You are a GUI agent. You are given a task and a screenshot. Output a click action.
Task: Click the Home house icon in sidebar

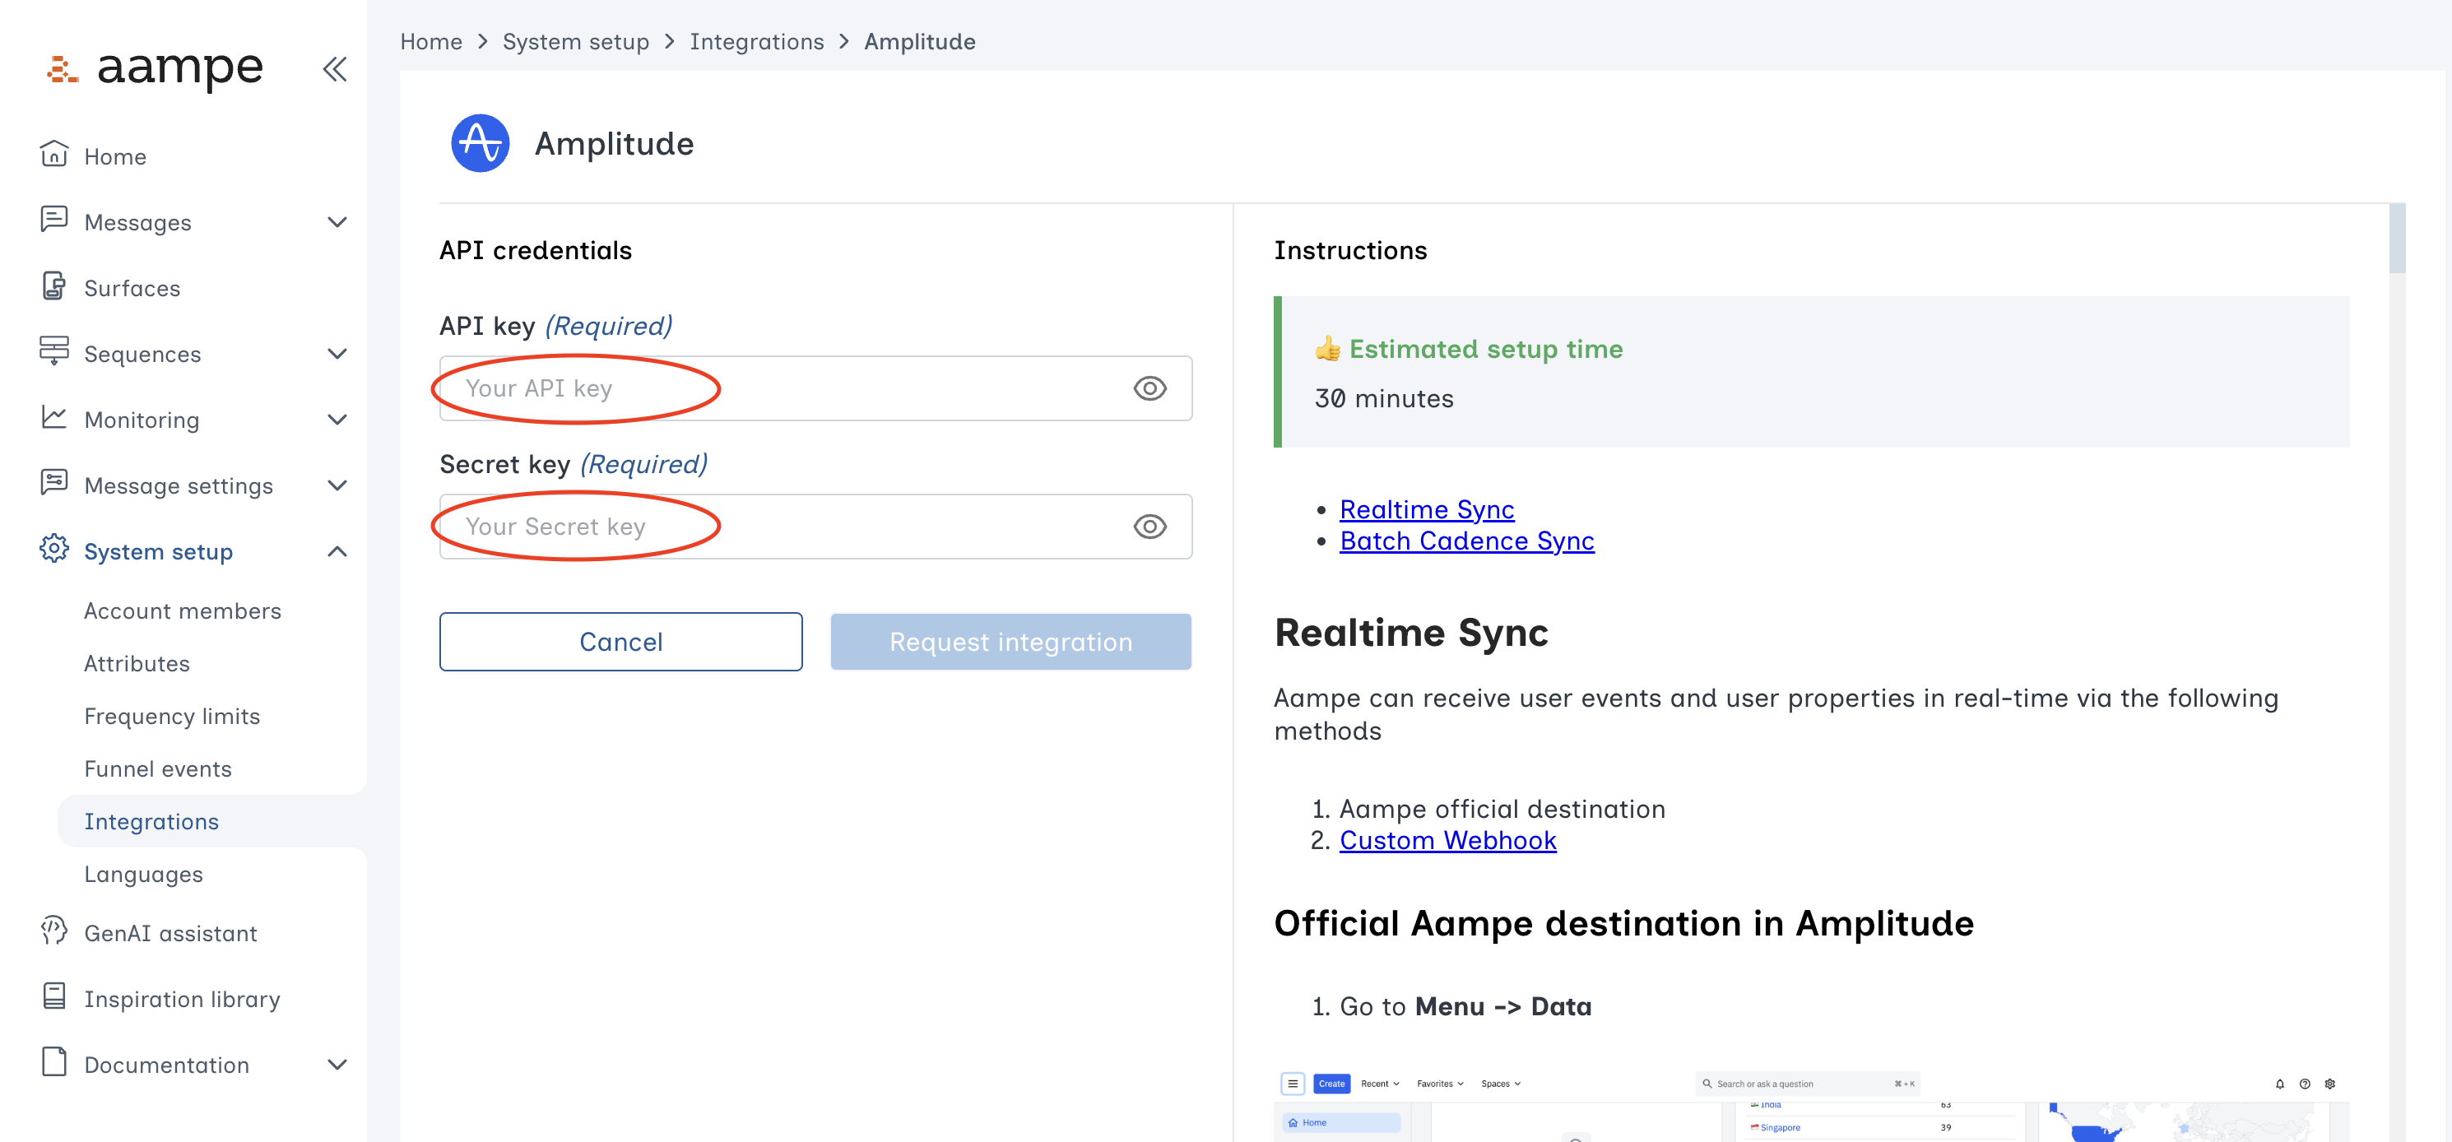pyautogui.click(x=54, y=154)
